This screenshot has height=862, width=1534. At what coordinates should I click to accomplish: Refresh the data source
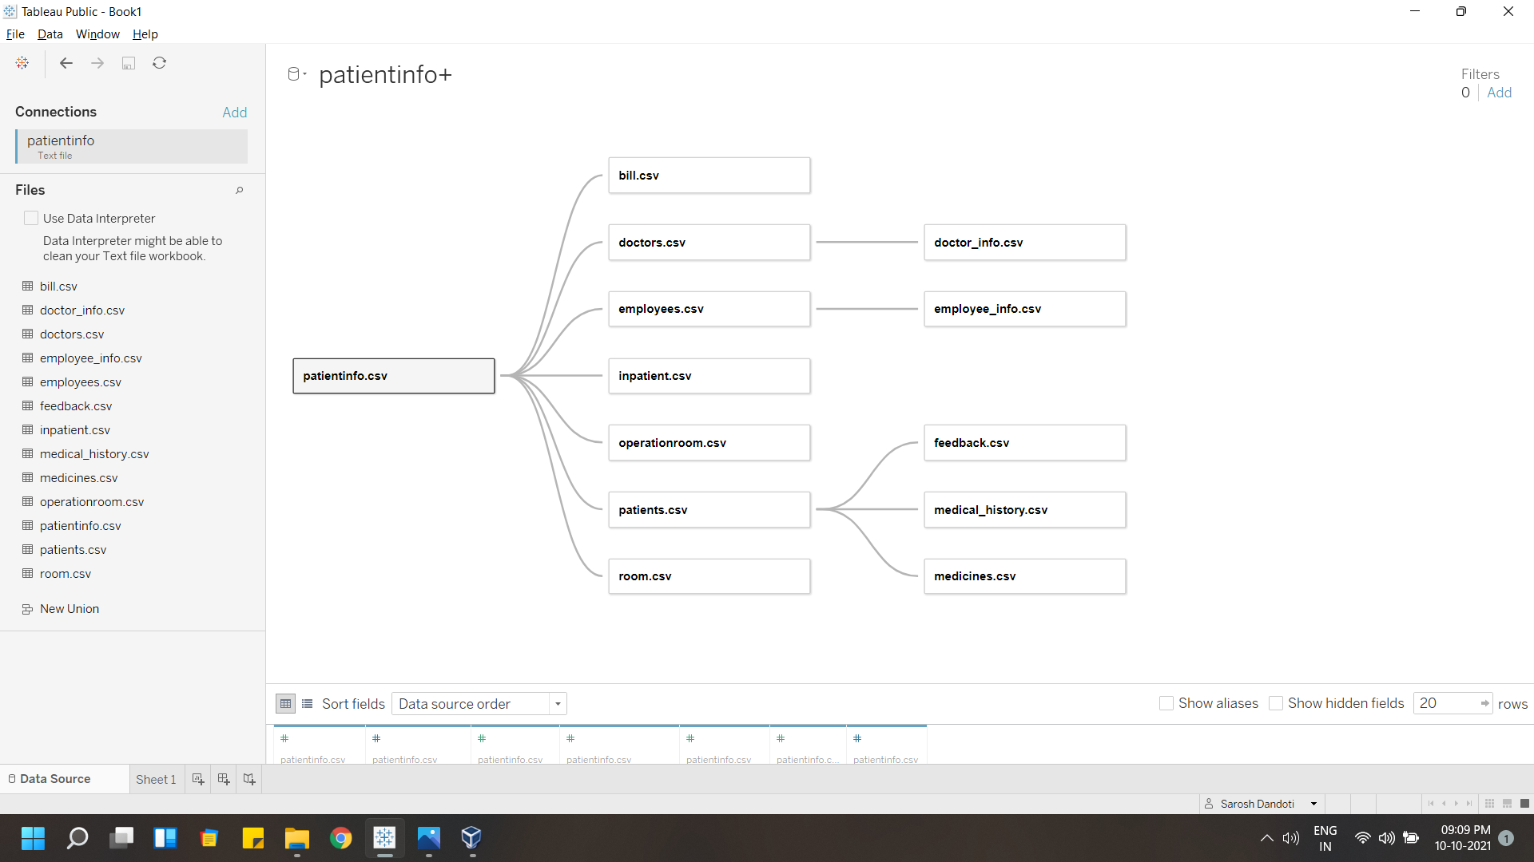(160, 63)
